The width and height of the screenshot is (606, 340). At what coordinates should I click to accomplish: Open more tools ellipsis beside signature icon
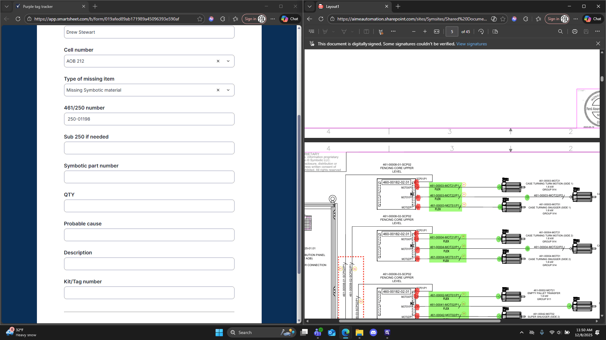[x=393, y=31]
